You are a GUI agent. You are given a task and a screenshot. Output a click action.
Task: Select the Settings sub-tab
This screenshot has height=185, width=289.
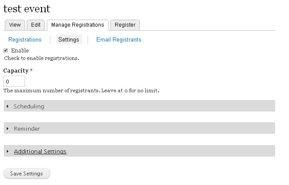point(69,39)
